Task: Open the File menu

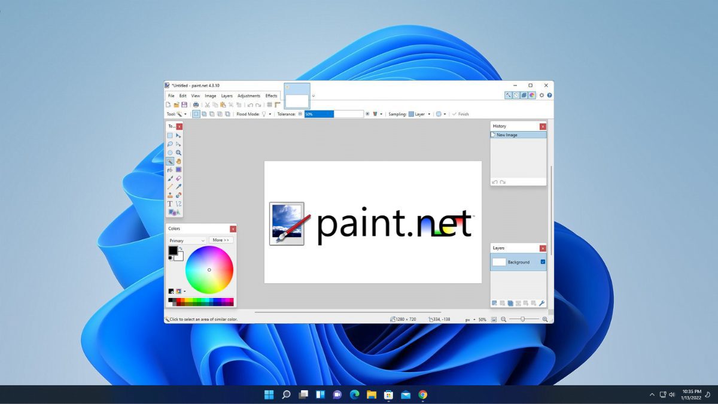Action: point(171,96)
